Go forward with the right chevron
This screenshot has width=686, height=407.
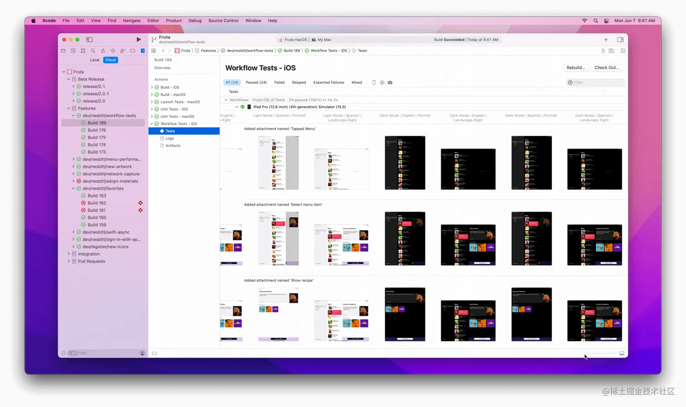pyautogui.click(x=169, y=51)
